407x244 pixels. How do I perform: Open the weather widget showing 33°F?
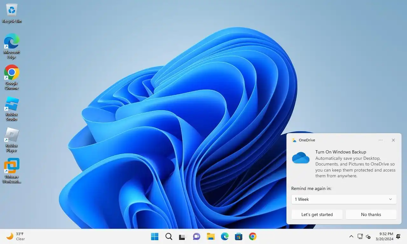click(16, 236)
